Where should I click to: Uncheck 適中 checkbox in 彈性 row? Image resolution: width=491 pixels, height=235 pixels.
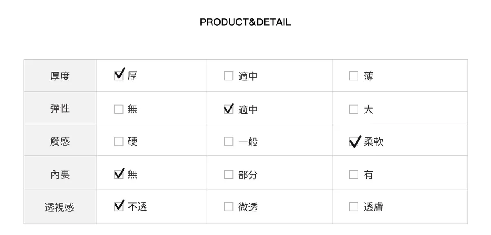tap(229, 109)
